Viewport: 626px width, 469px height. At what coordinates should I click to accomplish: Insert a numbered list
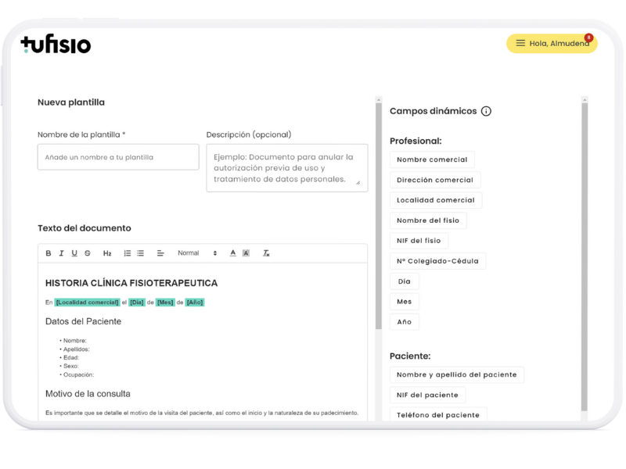click(128, 253)
